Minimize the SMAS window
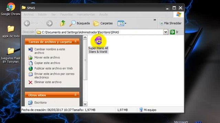This screenshot has width=220, height=123. click(x=167, y=8)
